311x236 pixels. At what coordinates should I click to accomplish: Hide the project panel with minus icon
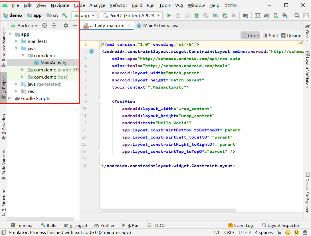click(x=75, y=25)
